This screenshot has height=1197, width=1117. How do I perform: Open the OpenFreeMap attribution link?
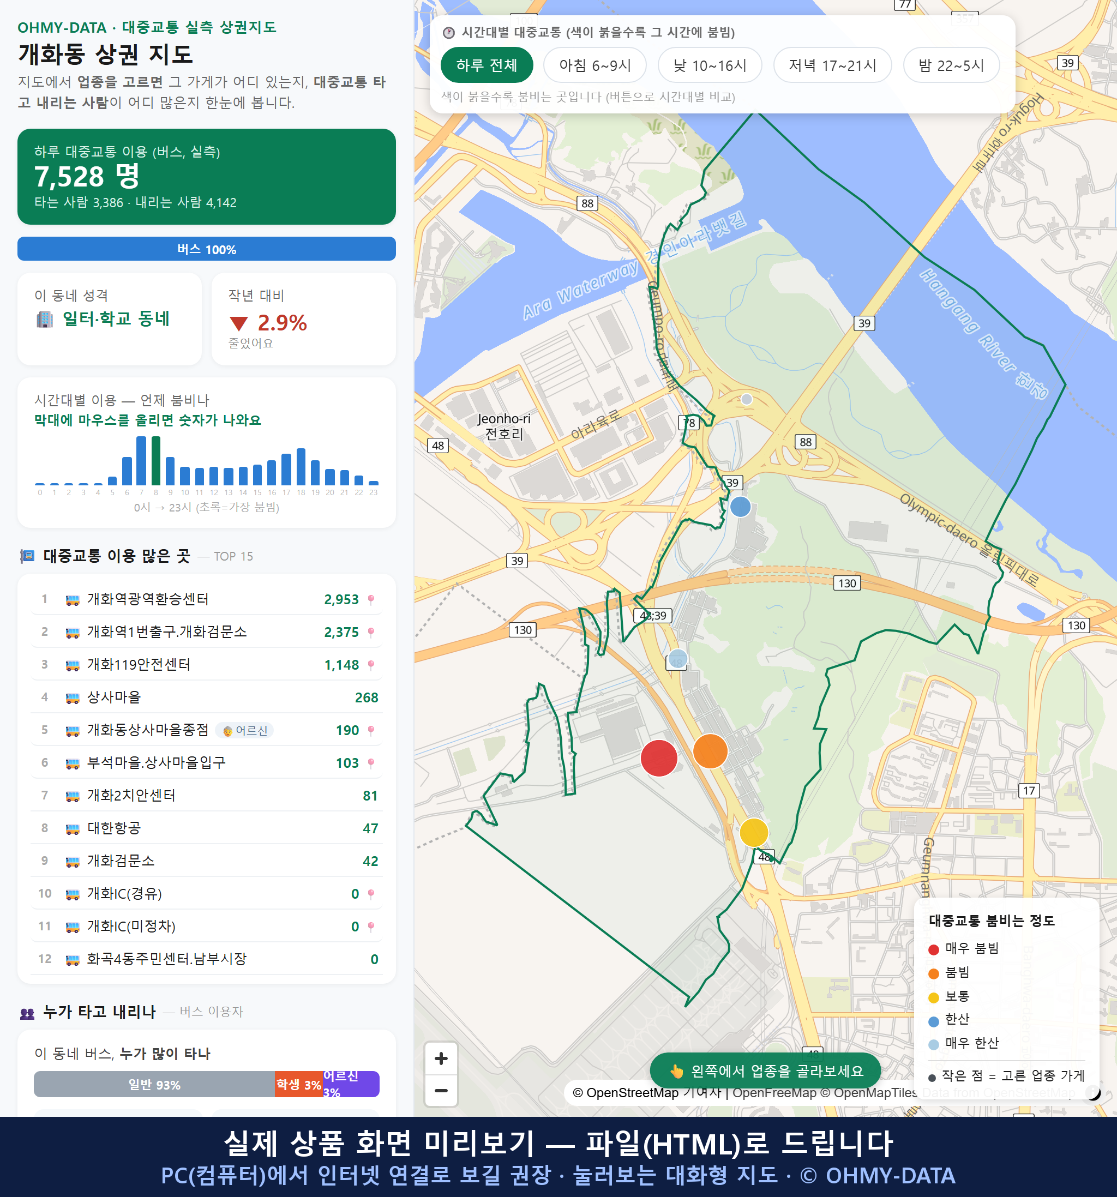click(x=774, y=1093)
